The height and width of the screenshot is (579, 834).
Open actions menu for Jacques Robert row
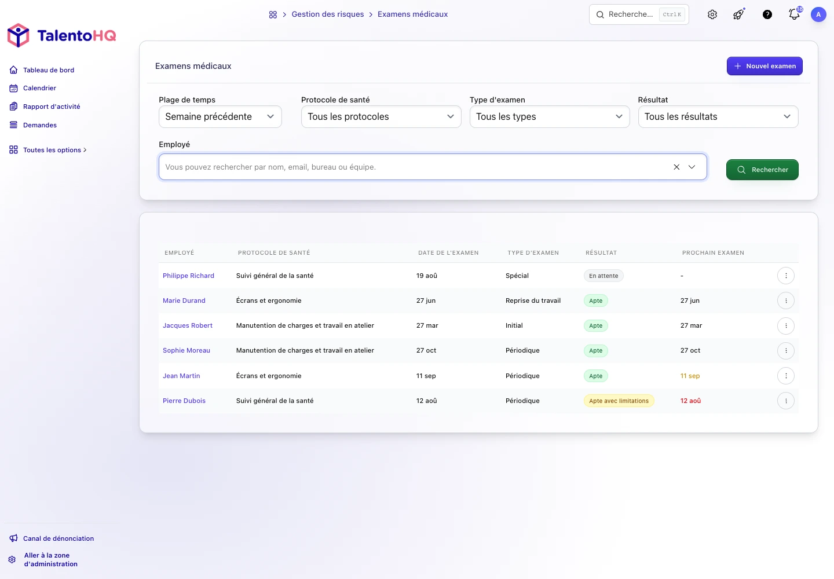(x=786, y=325)
